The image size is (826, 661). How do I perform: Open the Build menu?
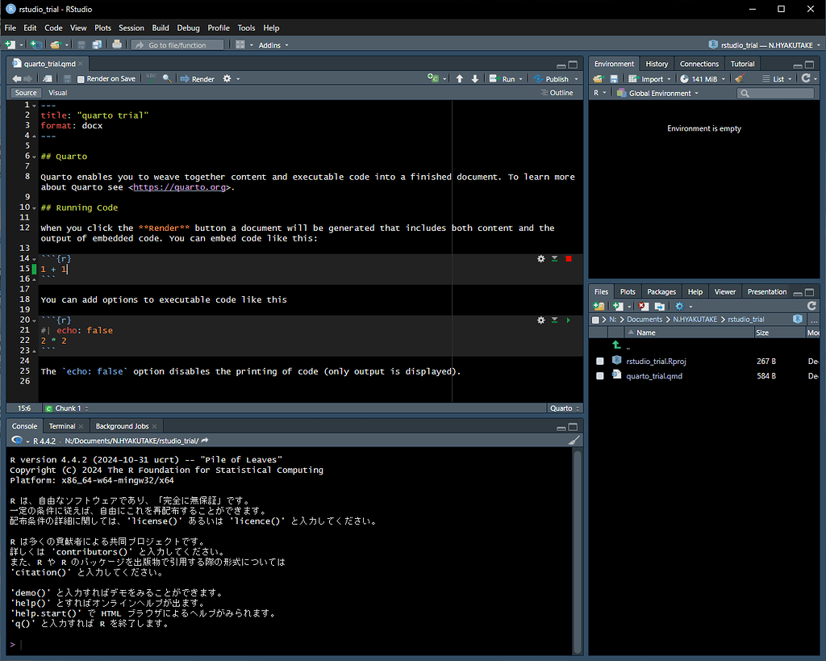161,28
